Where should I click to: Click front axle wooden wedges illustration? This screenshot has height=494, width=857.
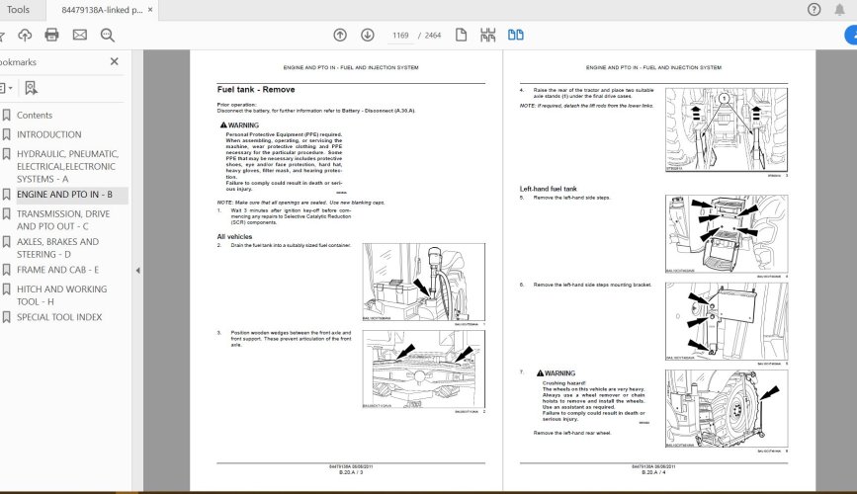424,369
